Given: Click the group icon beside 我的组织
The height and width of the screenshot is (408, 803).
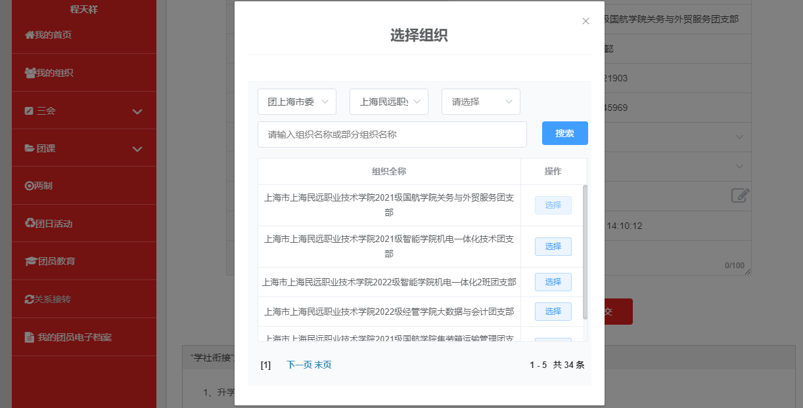Looking at the screenshot, I should pyautogui.click(x=30, y=73).
